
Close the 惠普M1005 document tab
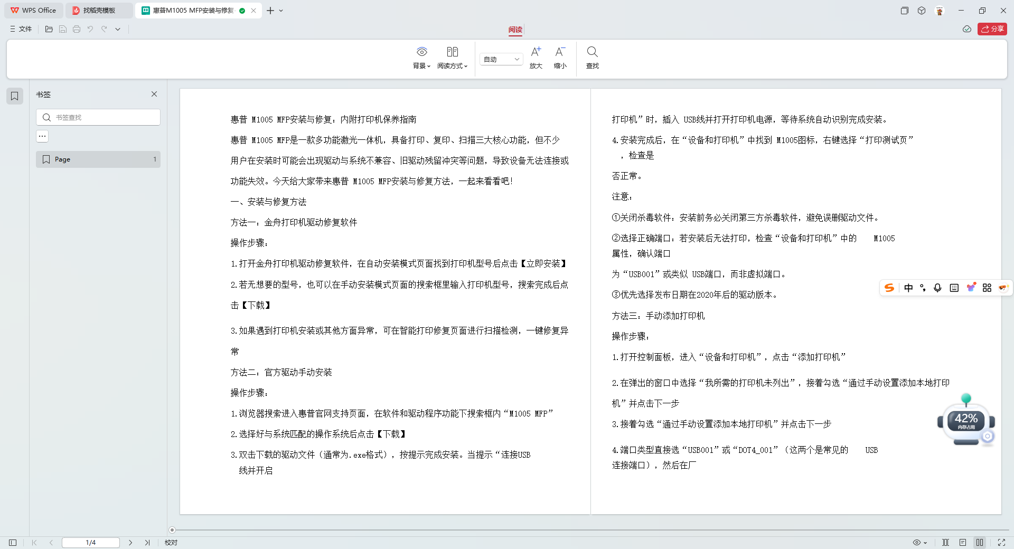pyautogui.click(x=253, y=11)
